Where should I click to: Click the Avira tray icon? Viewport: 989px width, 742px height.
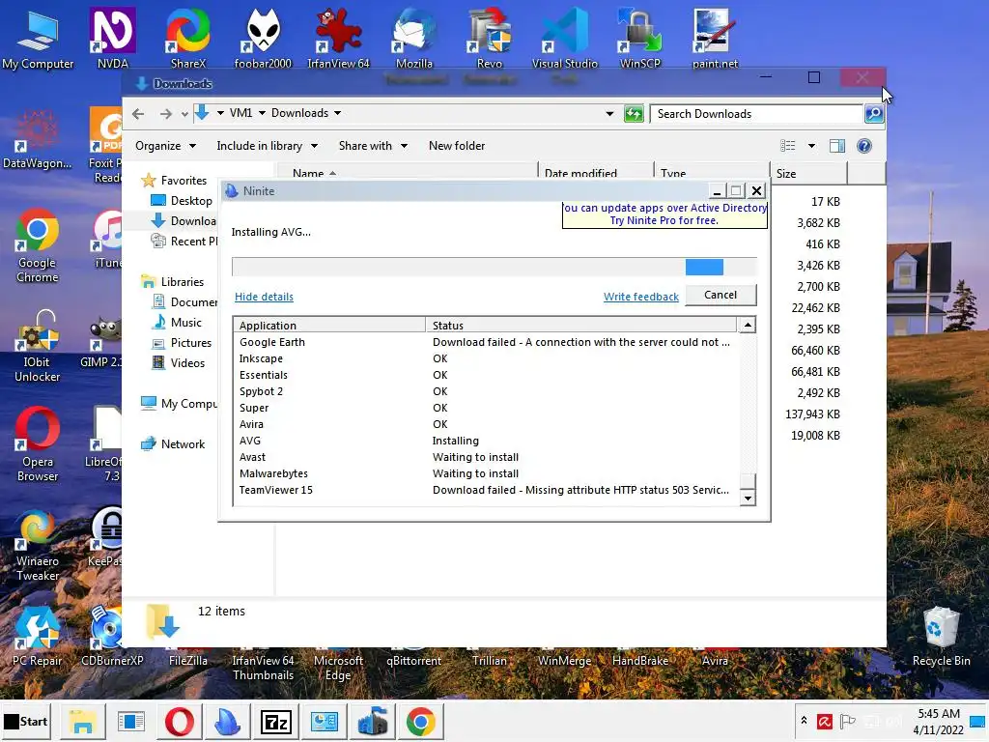pyautogui.click(x=825, y=721)
